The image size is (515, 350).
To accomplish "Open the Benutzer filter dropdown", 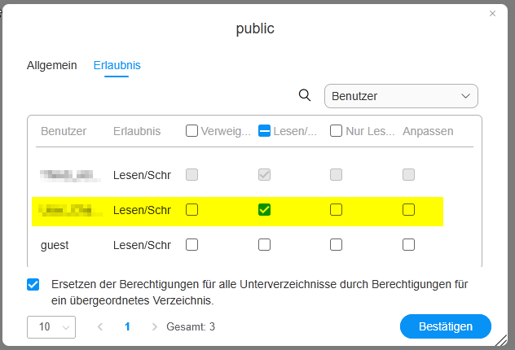I will point(401,96).
